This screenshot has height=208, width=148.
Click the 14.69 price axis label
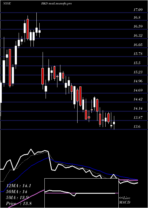tap(138, 90)
